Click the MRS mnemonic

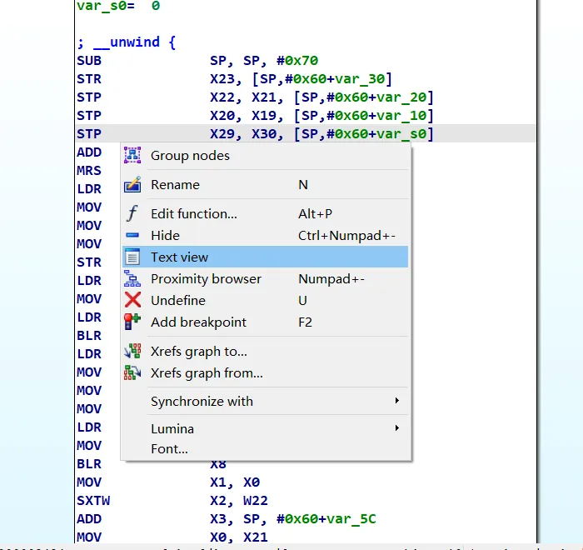[89, 171]
